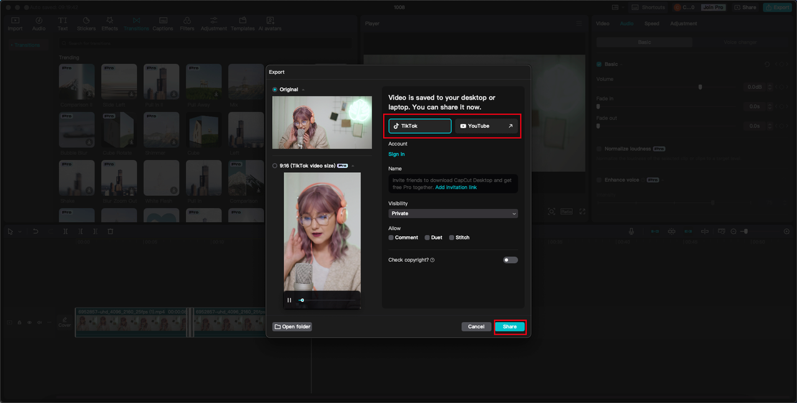The width and height of the screenshot is (797, 403).
Task: Open the Templates panel
Action: [x=243, y=24]
